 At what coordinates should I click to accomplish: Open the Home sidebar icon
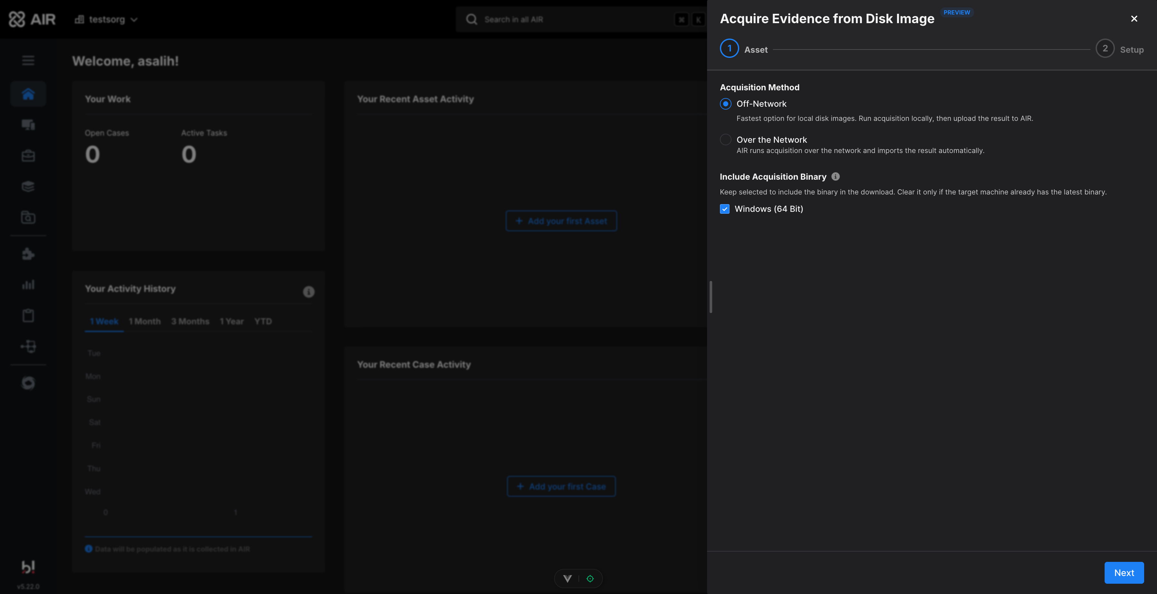coord(28,94)
